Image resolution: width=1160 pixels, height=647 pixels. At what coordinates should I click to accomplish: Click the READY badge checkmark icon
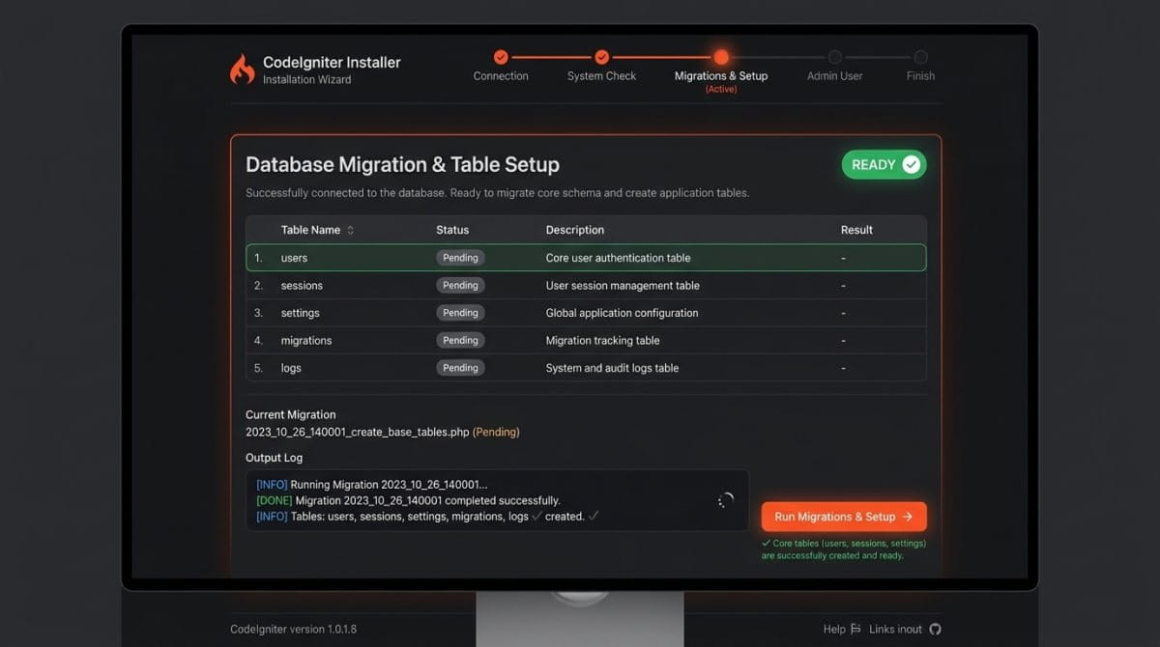[x=911, y=165]
